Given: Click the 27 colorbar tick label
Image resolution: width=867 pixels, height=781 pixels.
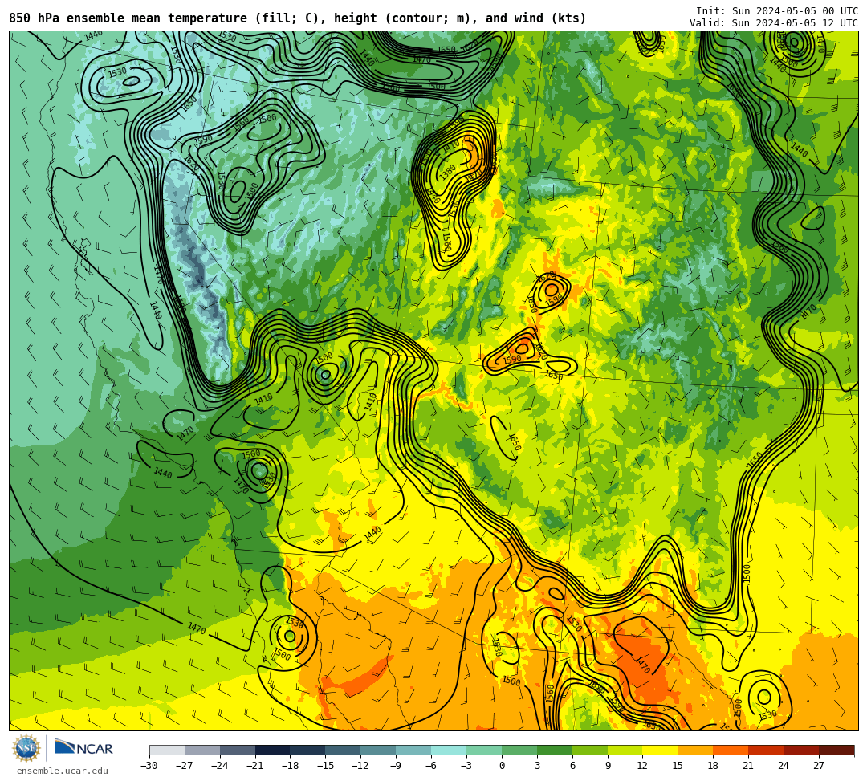Looking at the screenshot, I should [x=819, y=766].
